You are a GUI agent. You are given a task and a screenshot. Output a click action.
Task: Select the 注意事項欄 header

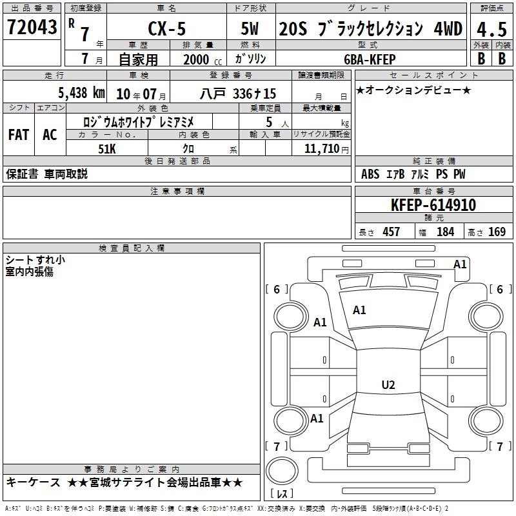point(177,191)
